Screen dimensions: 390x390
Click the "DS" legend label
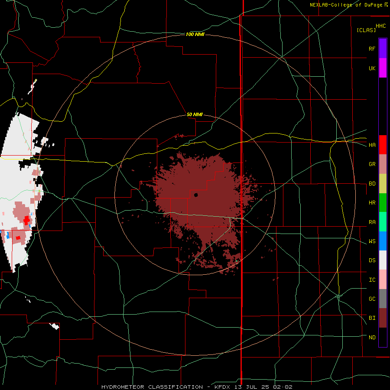point(372,260)
